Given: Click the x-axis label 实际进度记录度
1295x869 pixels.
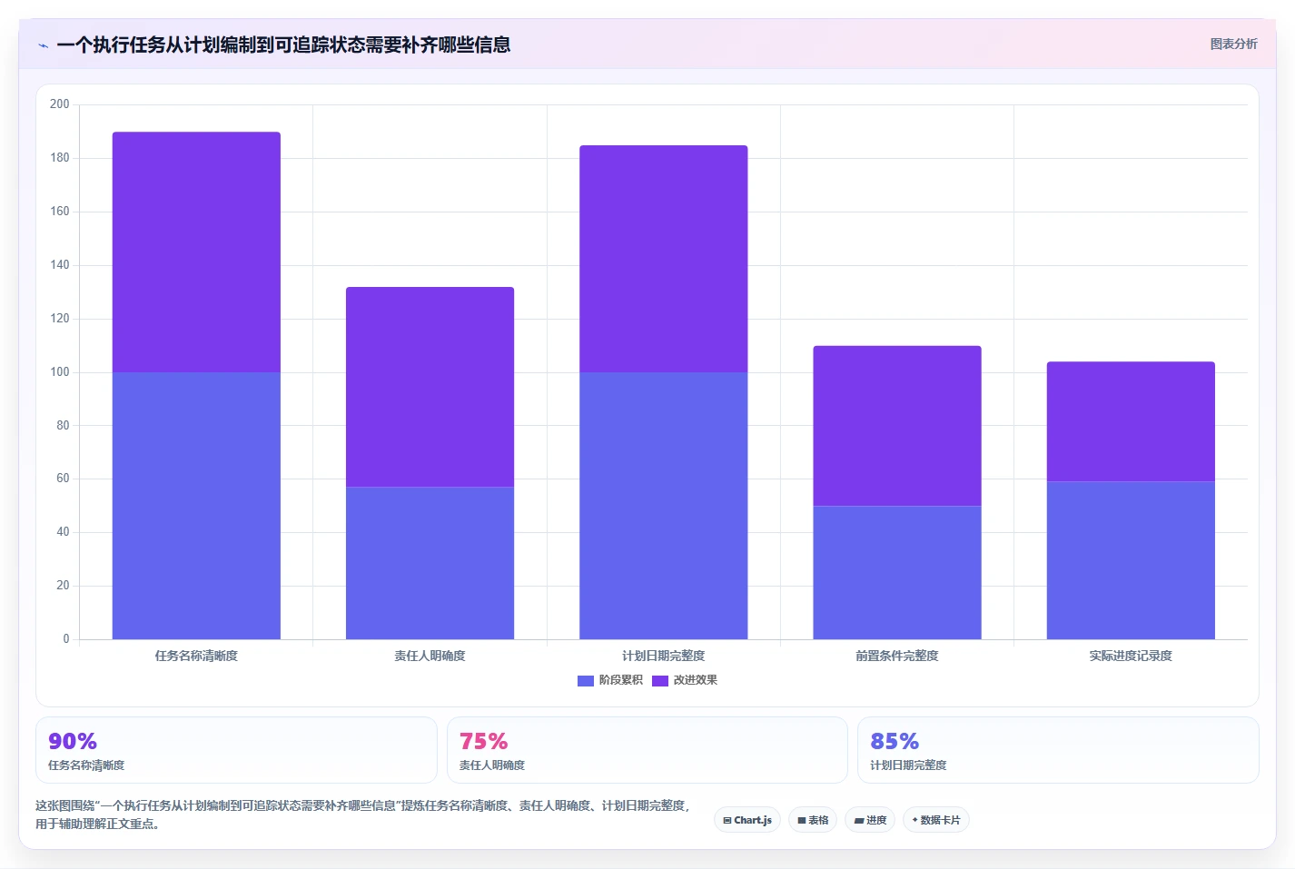Looking at the screenshot, I should click(x=1131, y=656).
